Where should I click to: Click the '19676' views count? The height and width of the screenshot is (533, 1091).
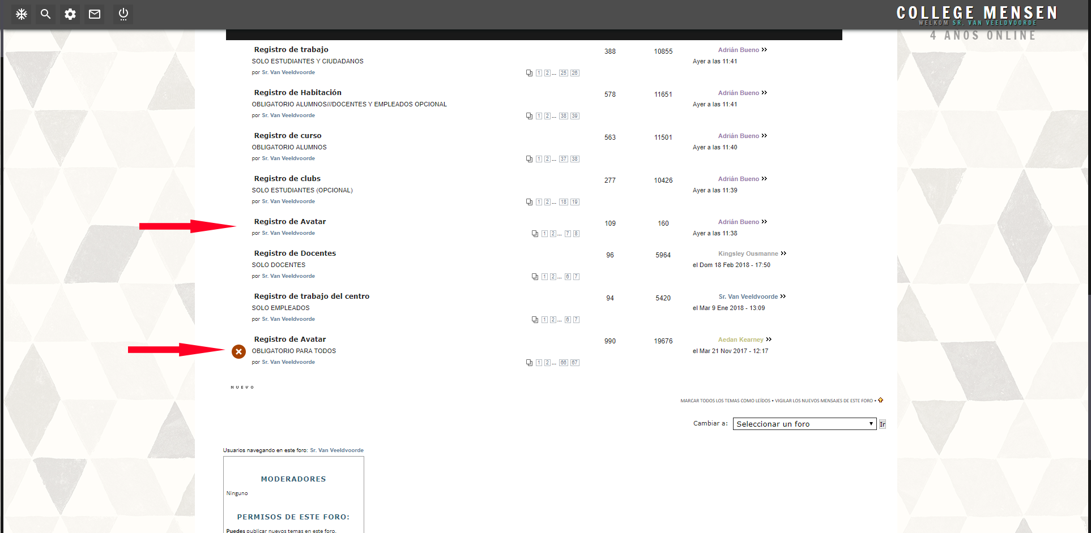(x=663, y=341)
